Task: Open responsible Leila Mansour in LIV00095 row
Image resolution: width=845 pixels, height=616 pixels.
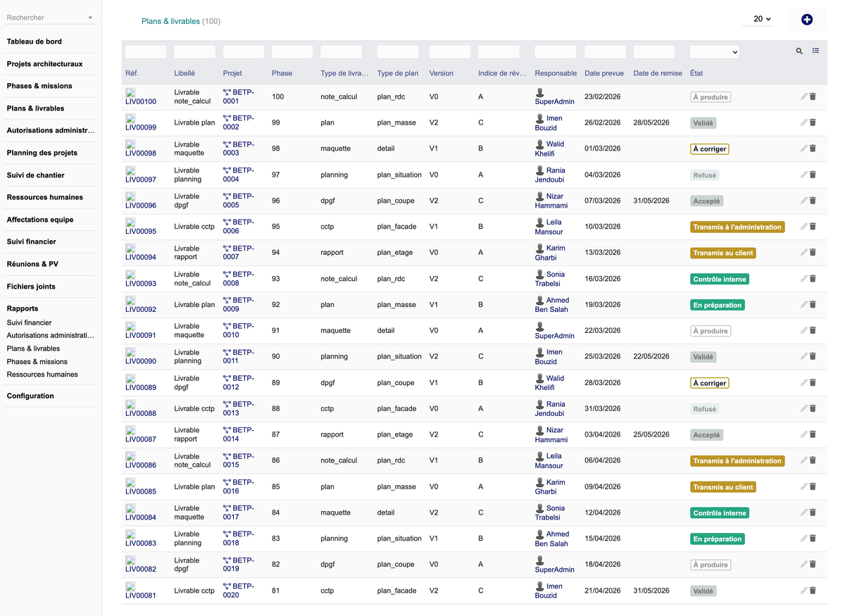Action: pyautogui.click(x=549, y=227)
